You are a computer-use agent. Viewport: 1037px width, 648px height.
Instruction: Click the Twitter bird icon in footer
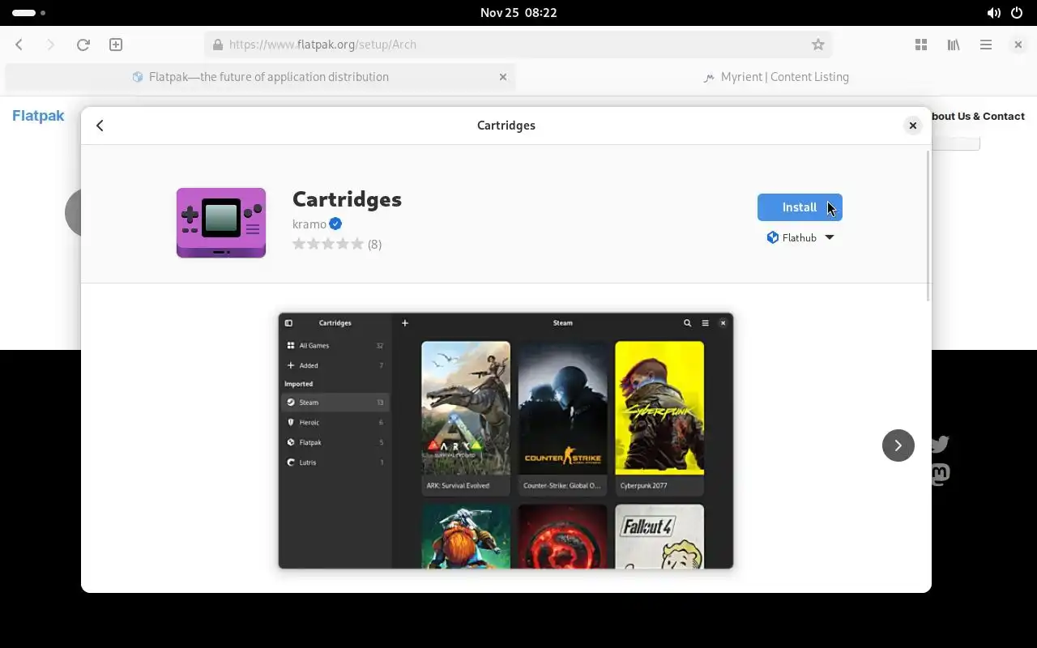940,444
